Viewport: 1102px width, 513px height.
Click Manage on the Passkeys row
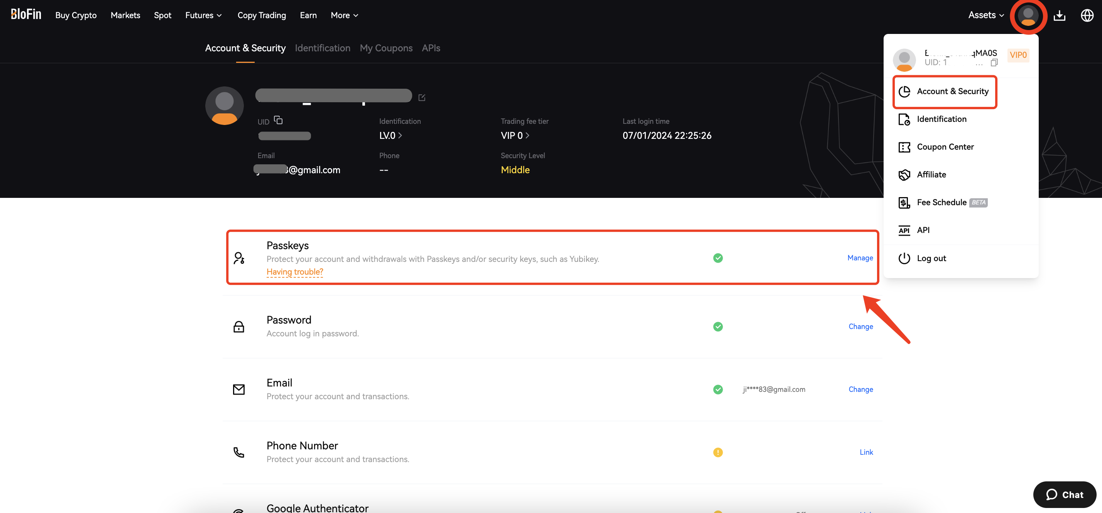click(860, 258)
